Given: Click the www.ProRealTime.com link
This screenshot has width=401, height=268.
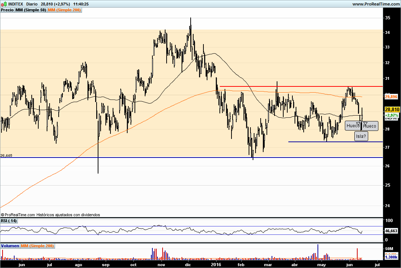Looking at the screenshot, I should click(376, 4).
